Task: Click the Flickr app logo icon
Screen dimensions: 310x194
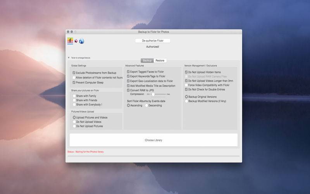Action: tap(70, 41)
